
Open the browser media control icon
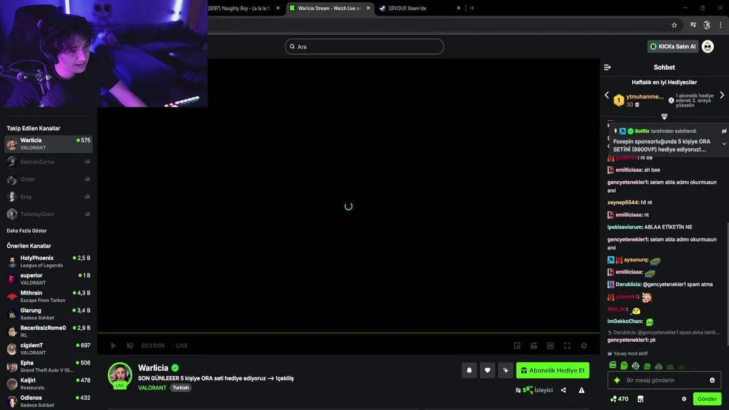click(693, 25)
